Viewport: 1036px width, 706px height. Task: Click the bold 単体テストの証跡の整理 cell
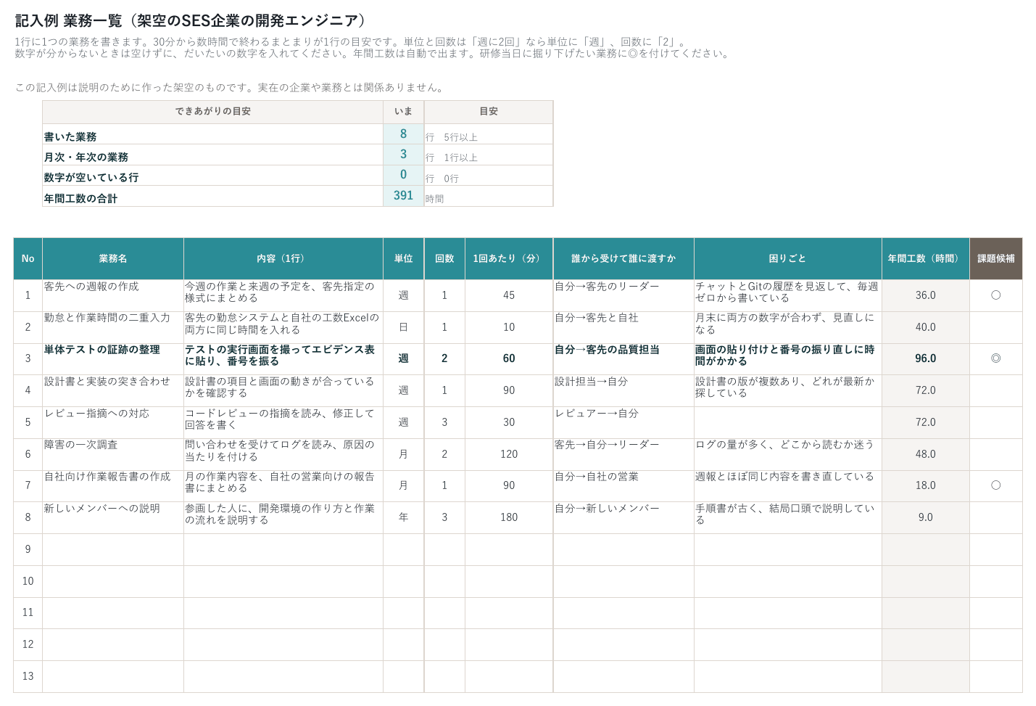pos(113,358)
